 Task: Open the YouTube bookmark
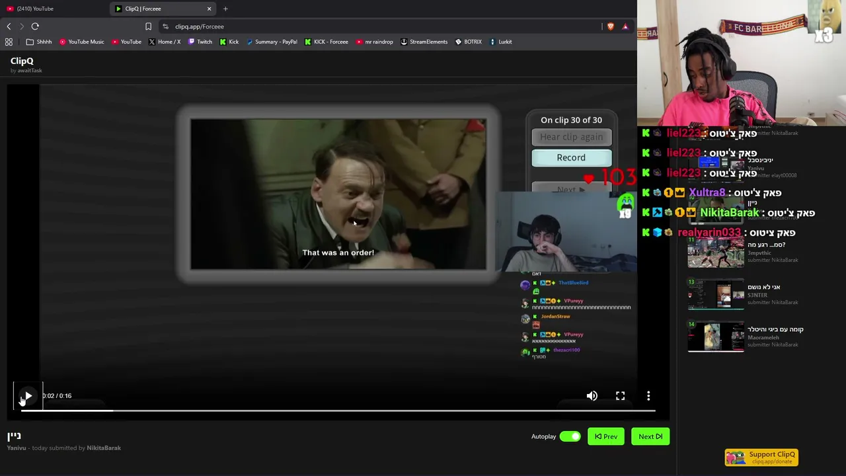tap(126, 42)
